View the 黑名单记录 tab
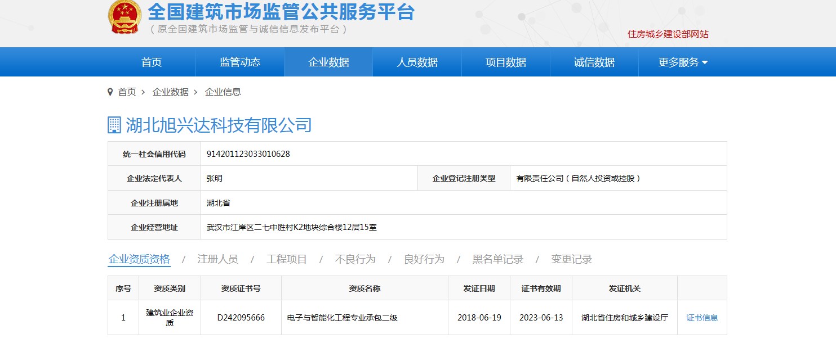The image size is (836, 352). (497, 259)
